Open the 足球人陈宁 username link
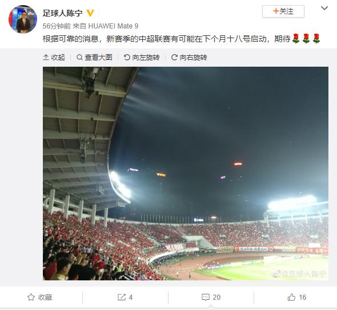The height and width of the screenshot is (310, 337). pyautogui.click(x=62, y=13)
